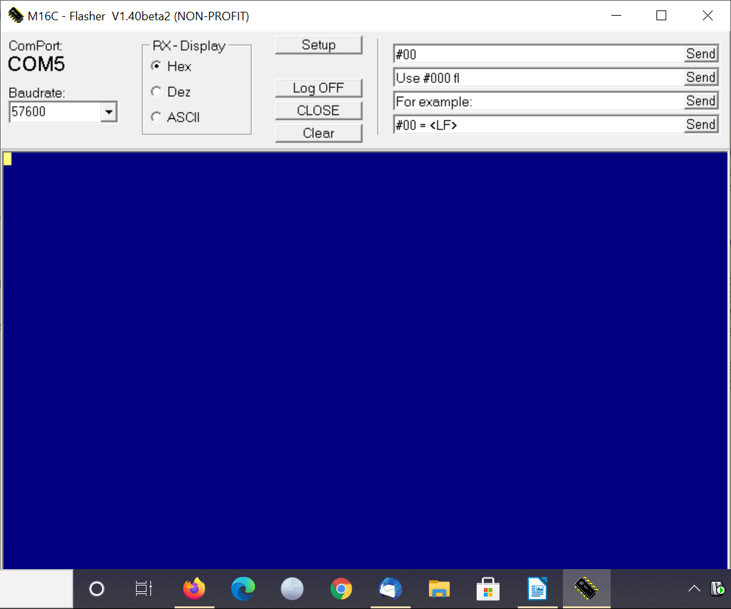Viewport: 731px width, 609px height.
Task: Open Microsoft Store from the taskbar
Action: coord(487,589)
